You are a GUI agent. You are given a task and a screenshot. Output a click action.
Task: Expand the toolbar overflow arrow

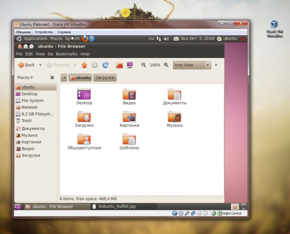(x=216, y=65)
